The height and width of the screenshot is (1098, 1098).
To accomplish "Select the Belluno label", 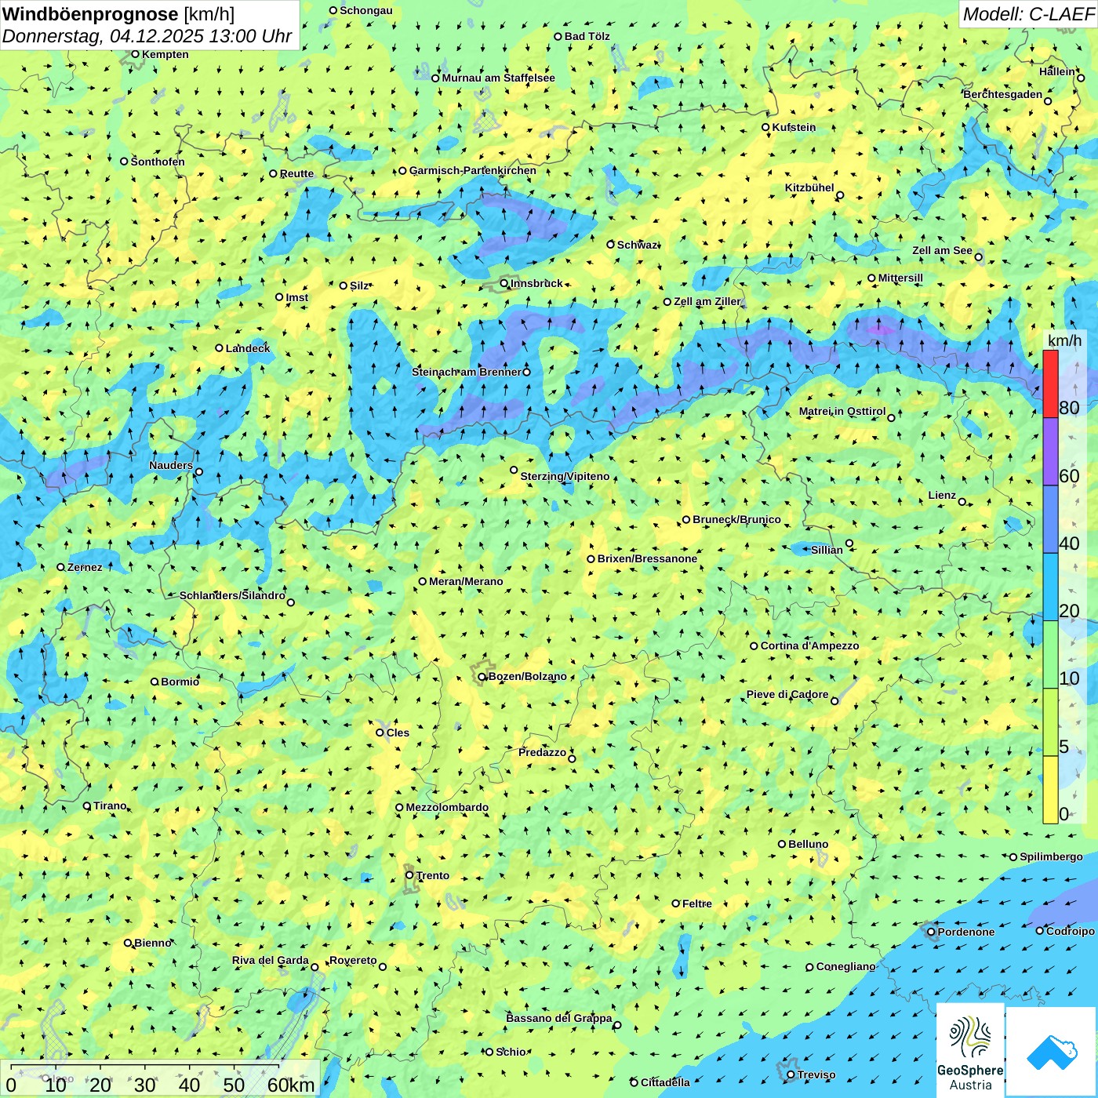I will tap(808, 844).
